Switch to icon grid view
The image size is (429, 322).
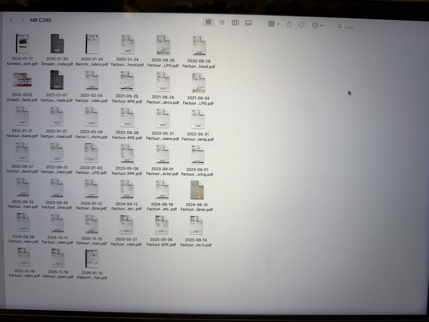(x=208, y=22)
